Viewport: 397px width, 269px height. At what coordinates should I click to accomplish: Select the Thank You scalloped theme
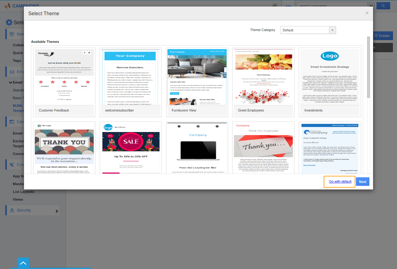[x=64, y=148]
